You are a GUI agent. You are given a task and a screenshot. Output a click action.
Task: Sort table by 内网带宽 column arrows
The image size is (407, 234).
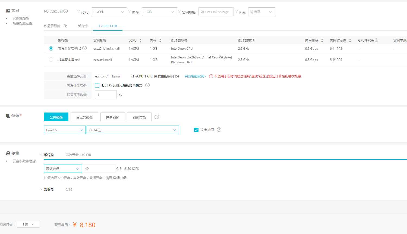[x=322, y=40]
